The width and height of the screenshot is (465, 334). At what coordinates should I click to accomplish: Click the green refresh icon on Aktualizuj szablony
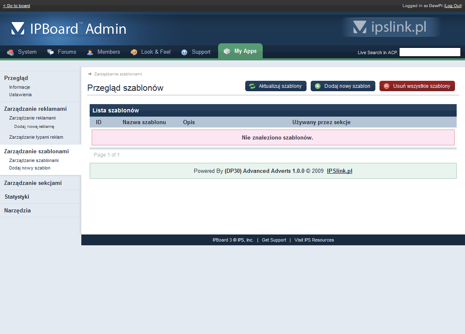[252, 86]
